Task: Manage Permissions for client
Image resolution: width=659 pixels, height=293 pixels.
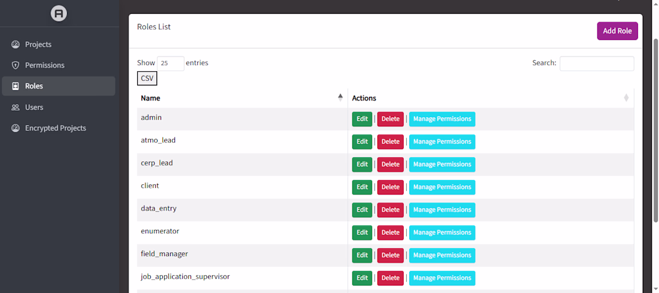Action: [442, 187]
